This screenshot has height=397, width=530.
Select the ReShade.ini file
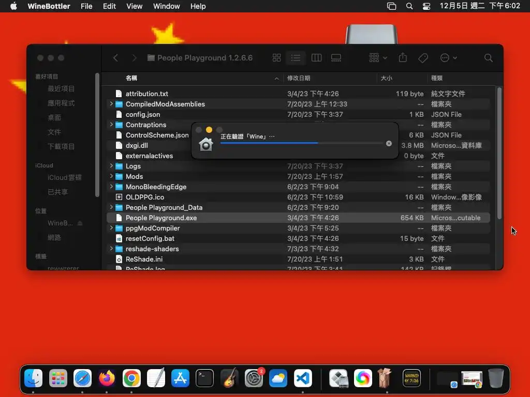click(x=298, y=259)
